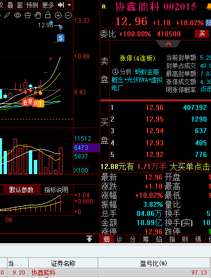Click the stock title 协鑫能科 002015
211x278 pixels.
click(156, 7)
